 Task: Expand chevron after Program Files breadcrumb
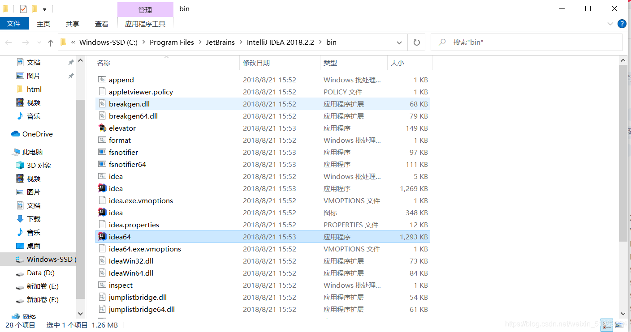click(200, 43)
